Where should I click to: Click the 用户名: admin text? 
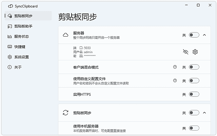point(83,52)
